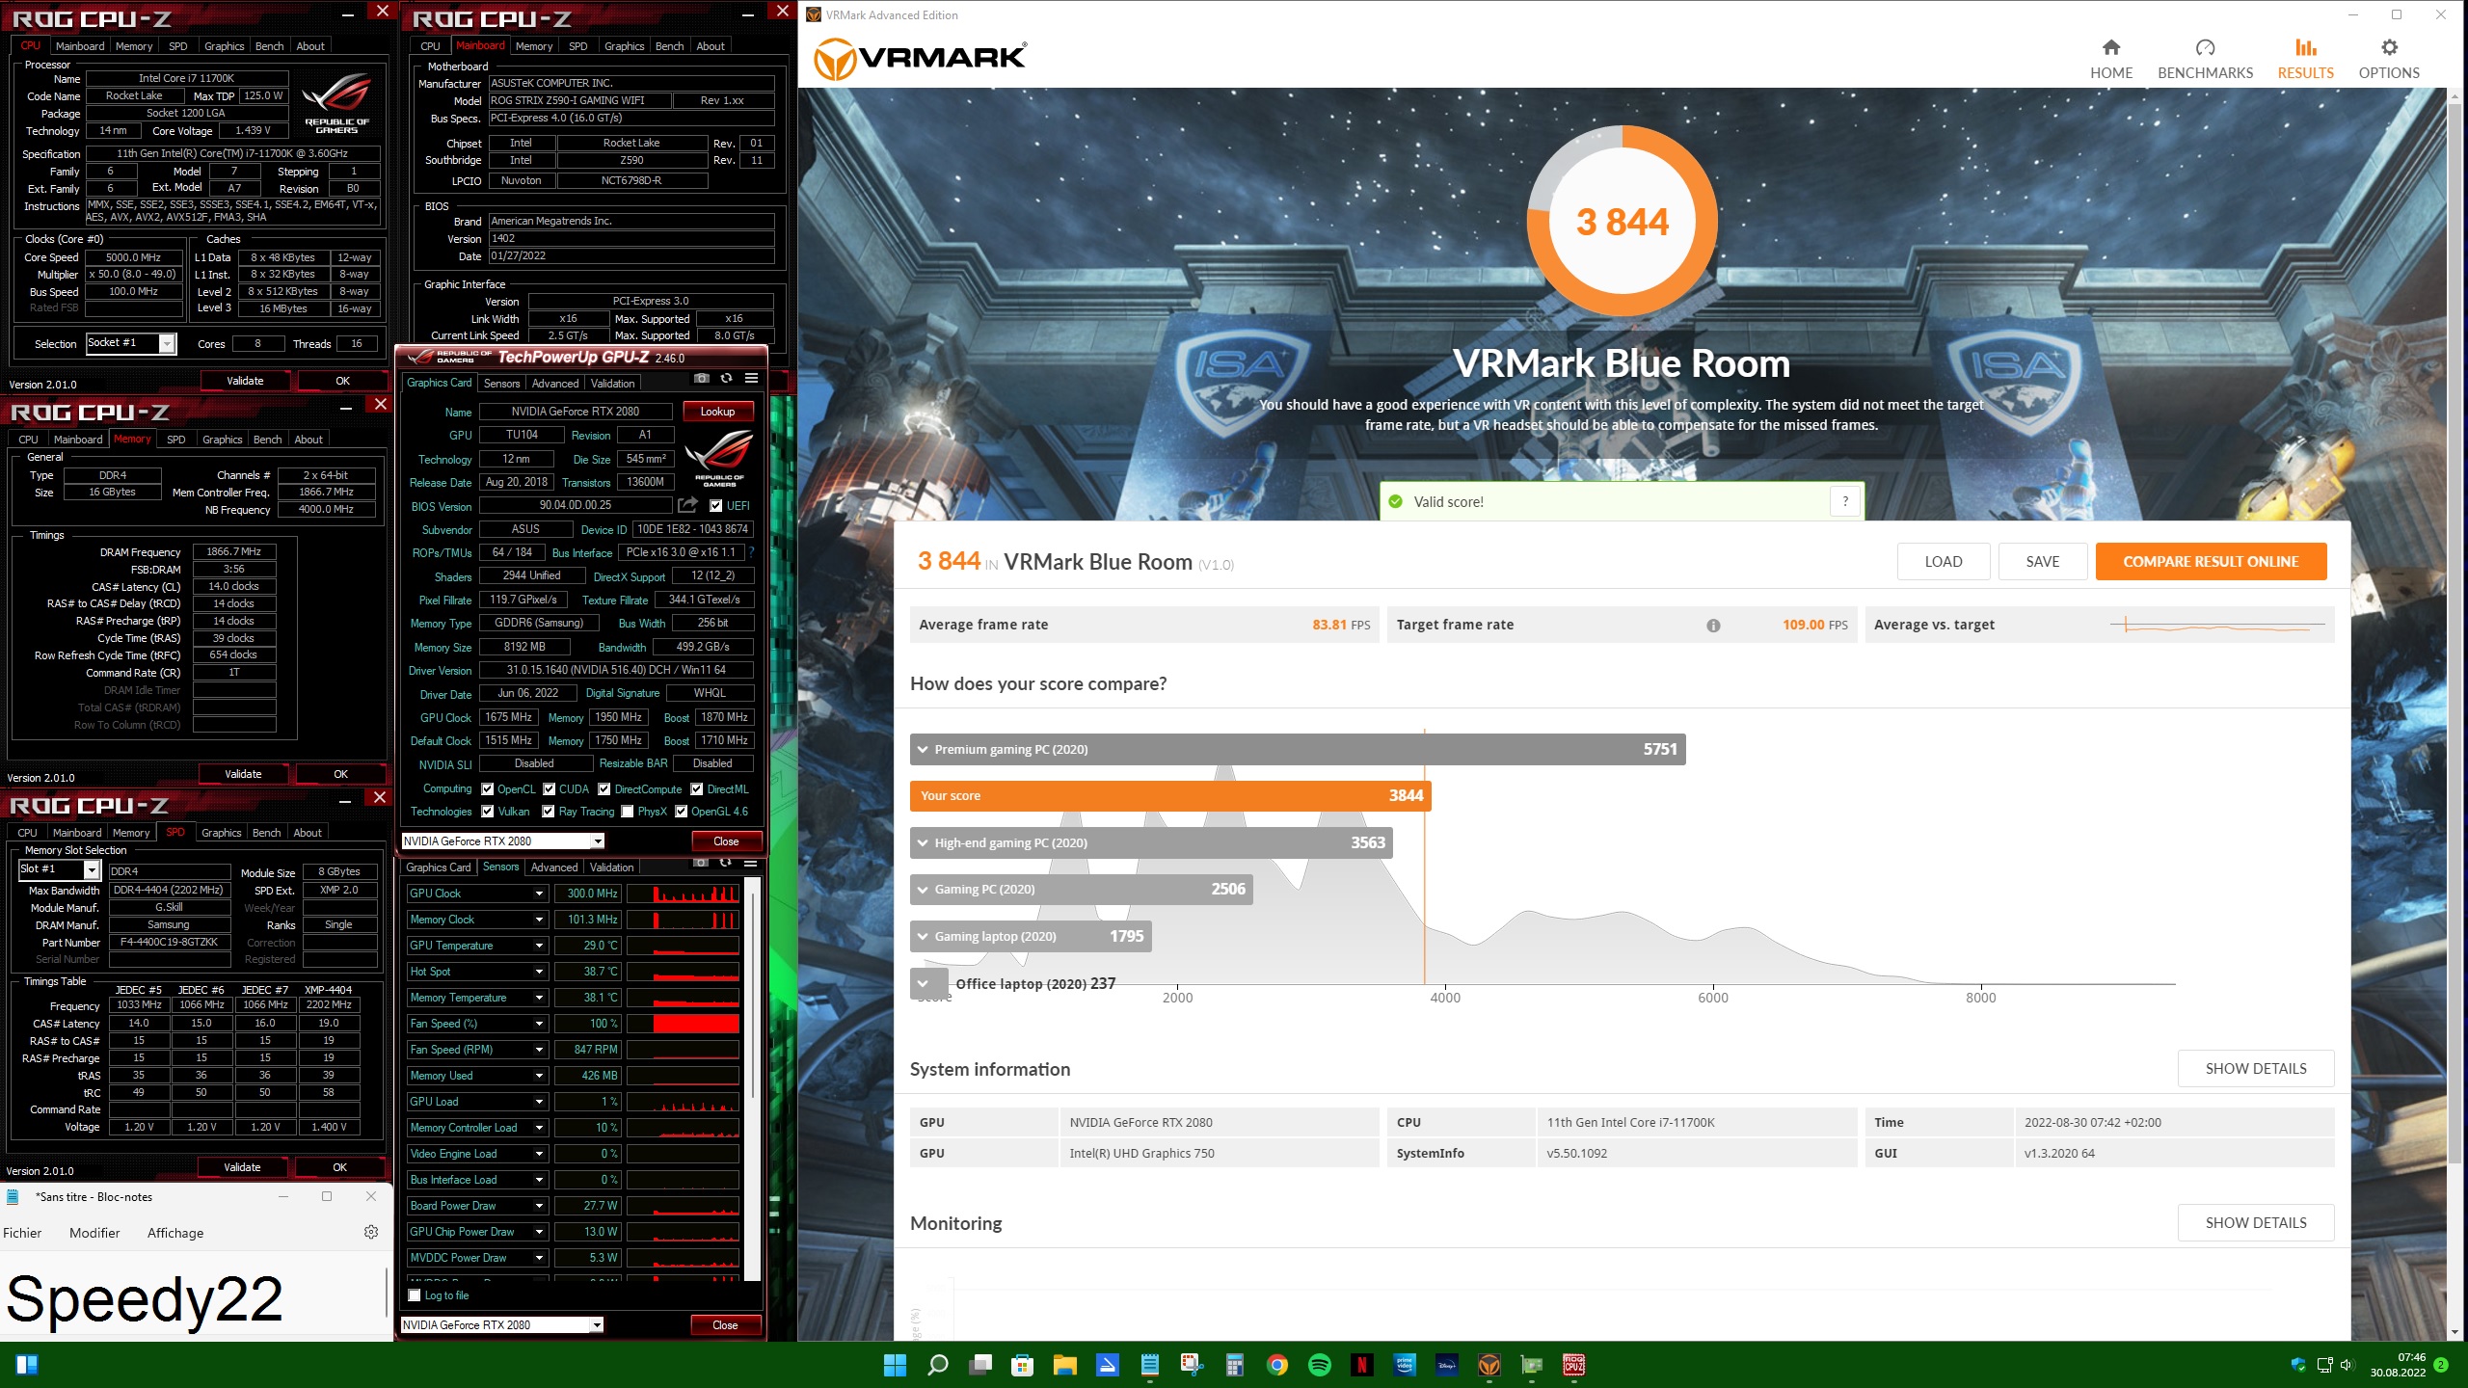Toggle DirectCompute checkbox
Screen dimensions: 2468x1388
pos(604,789)
